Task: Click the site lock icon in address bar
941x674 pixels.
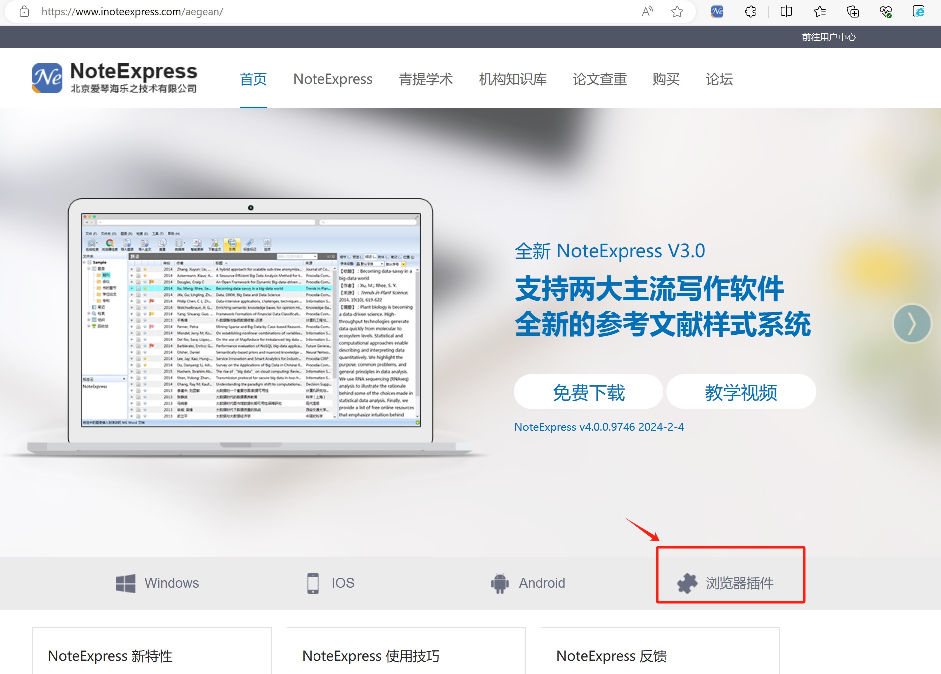Action: (24, 12)
